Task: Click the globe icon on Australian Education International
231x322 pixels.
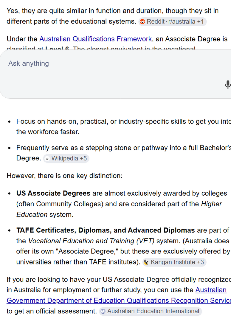Action: pos(103,311)
